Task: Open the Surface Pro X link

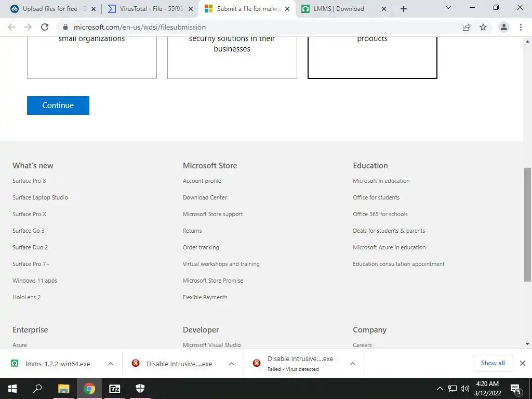Action: [x=29, y=214]
